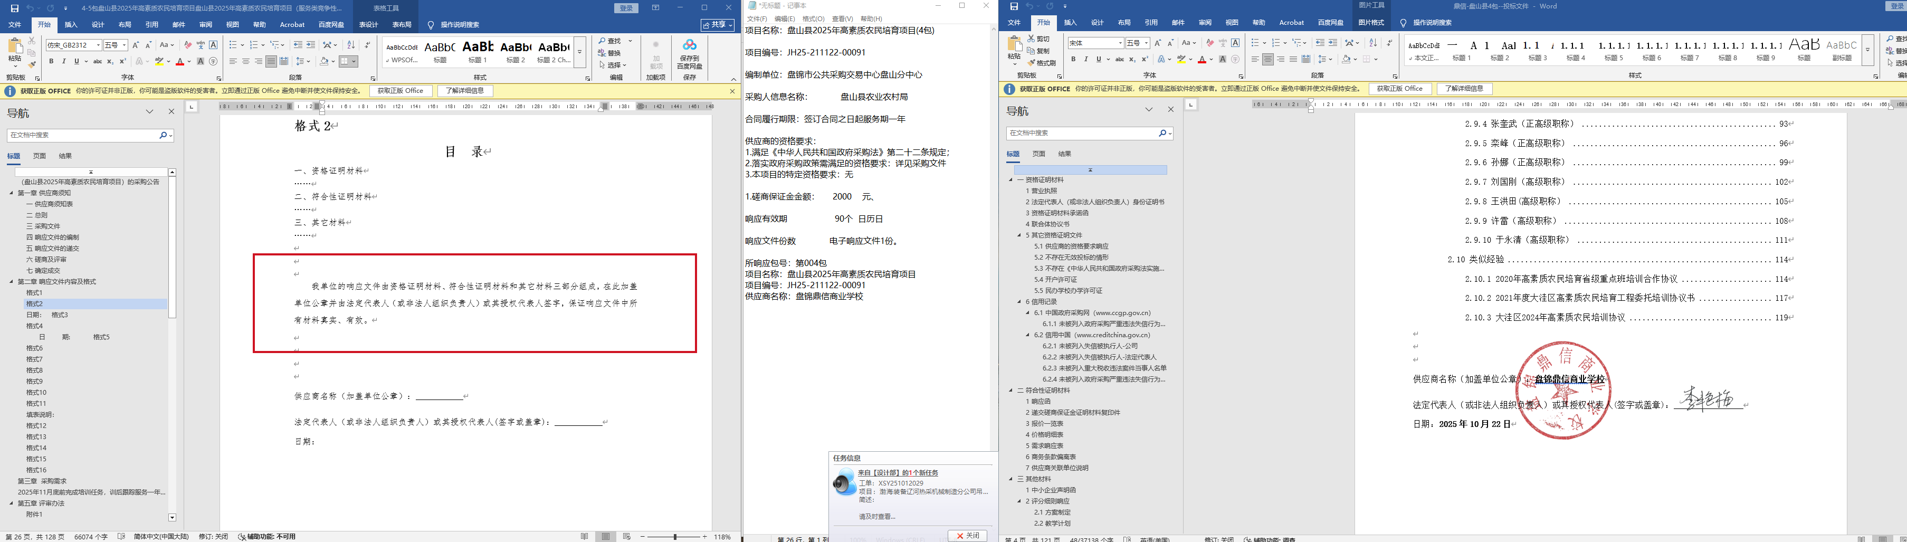1907x542 pixels.
Task: Show paragraph marks in 4-5包 Word window
Action: [x=367, y=45]
